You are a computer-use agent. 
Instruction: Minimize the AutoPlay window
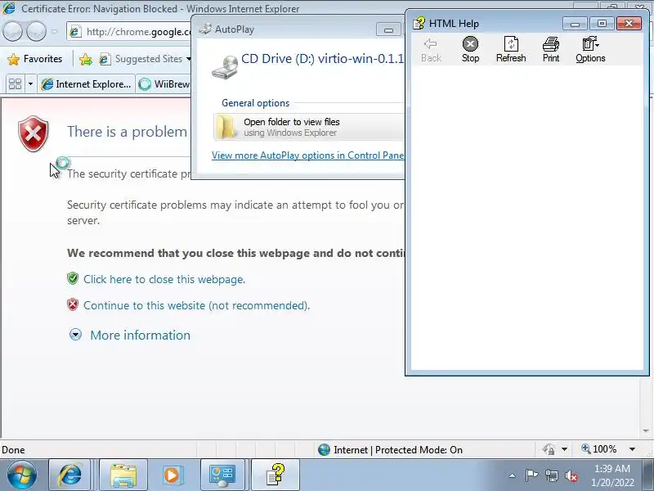pos(388,29)
